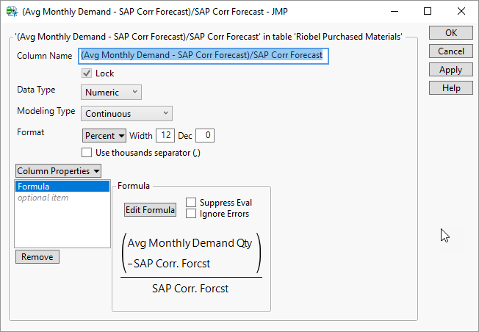Expand the Modeling Type dropdown
This screenshot has width=479, height=332.
click(126, 113)
